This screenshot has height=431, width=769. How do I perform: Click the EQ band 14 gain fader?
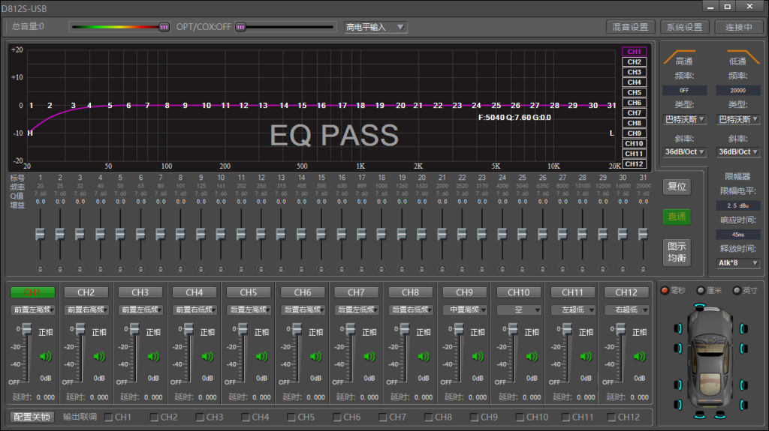301,234
